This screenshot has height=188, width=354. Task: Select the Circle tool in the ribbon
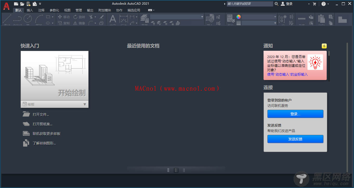click(28, 19)
